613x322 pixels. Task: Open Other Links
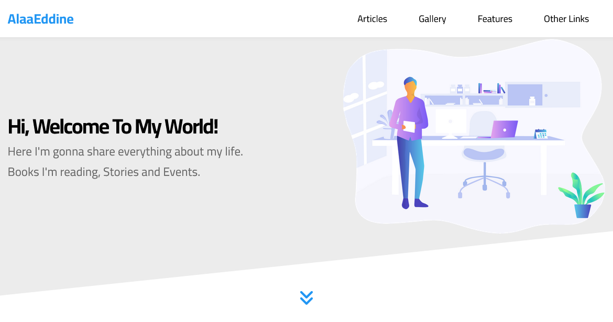point(566,19)
